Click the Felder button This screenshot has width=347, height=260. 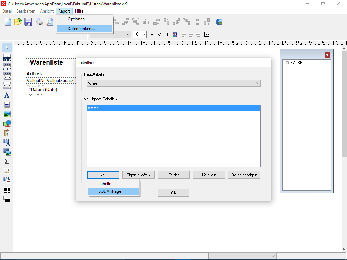(x=173, y=175)
